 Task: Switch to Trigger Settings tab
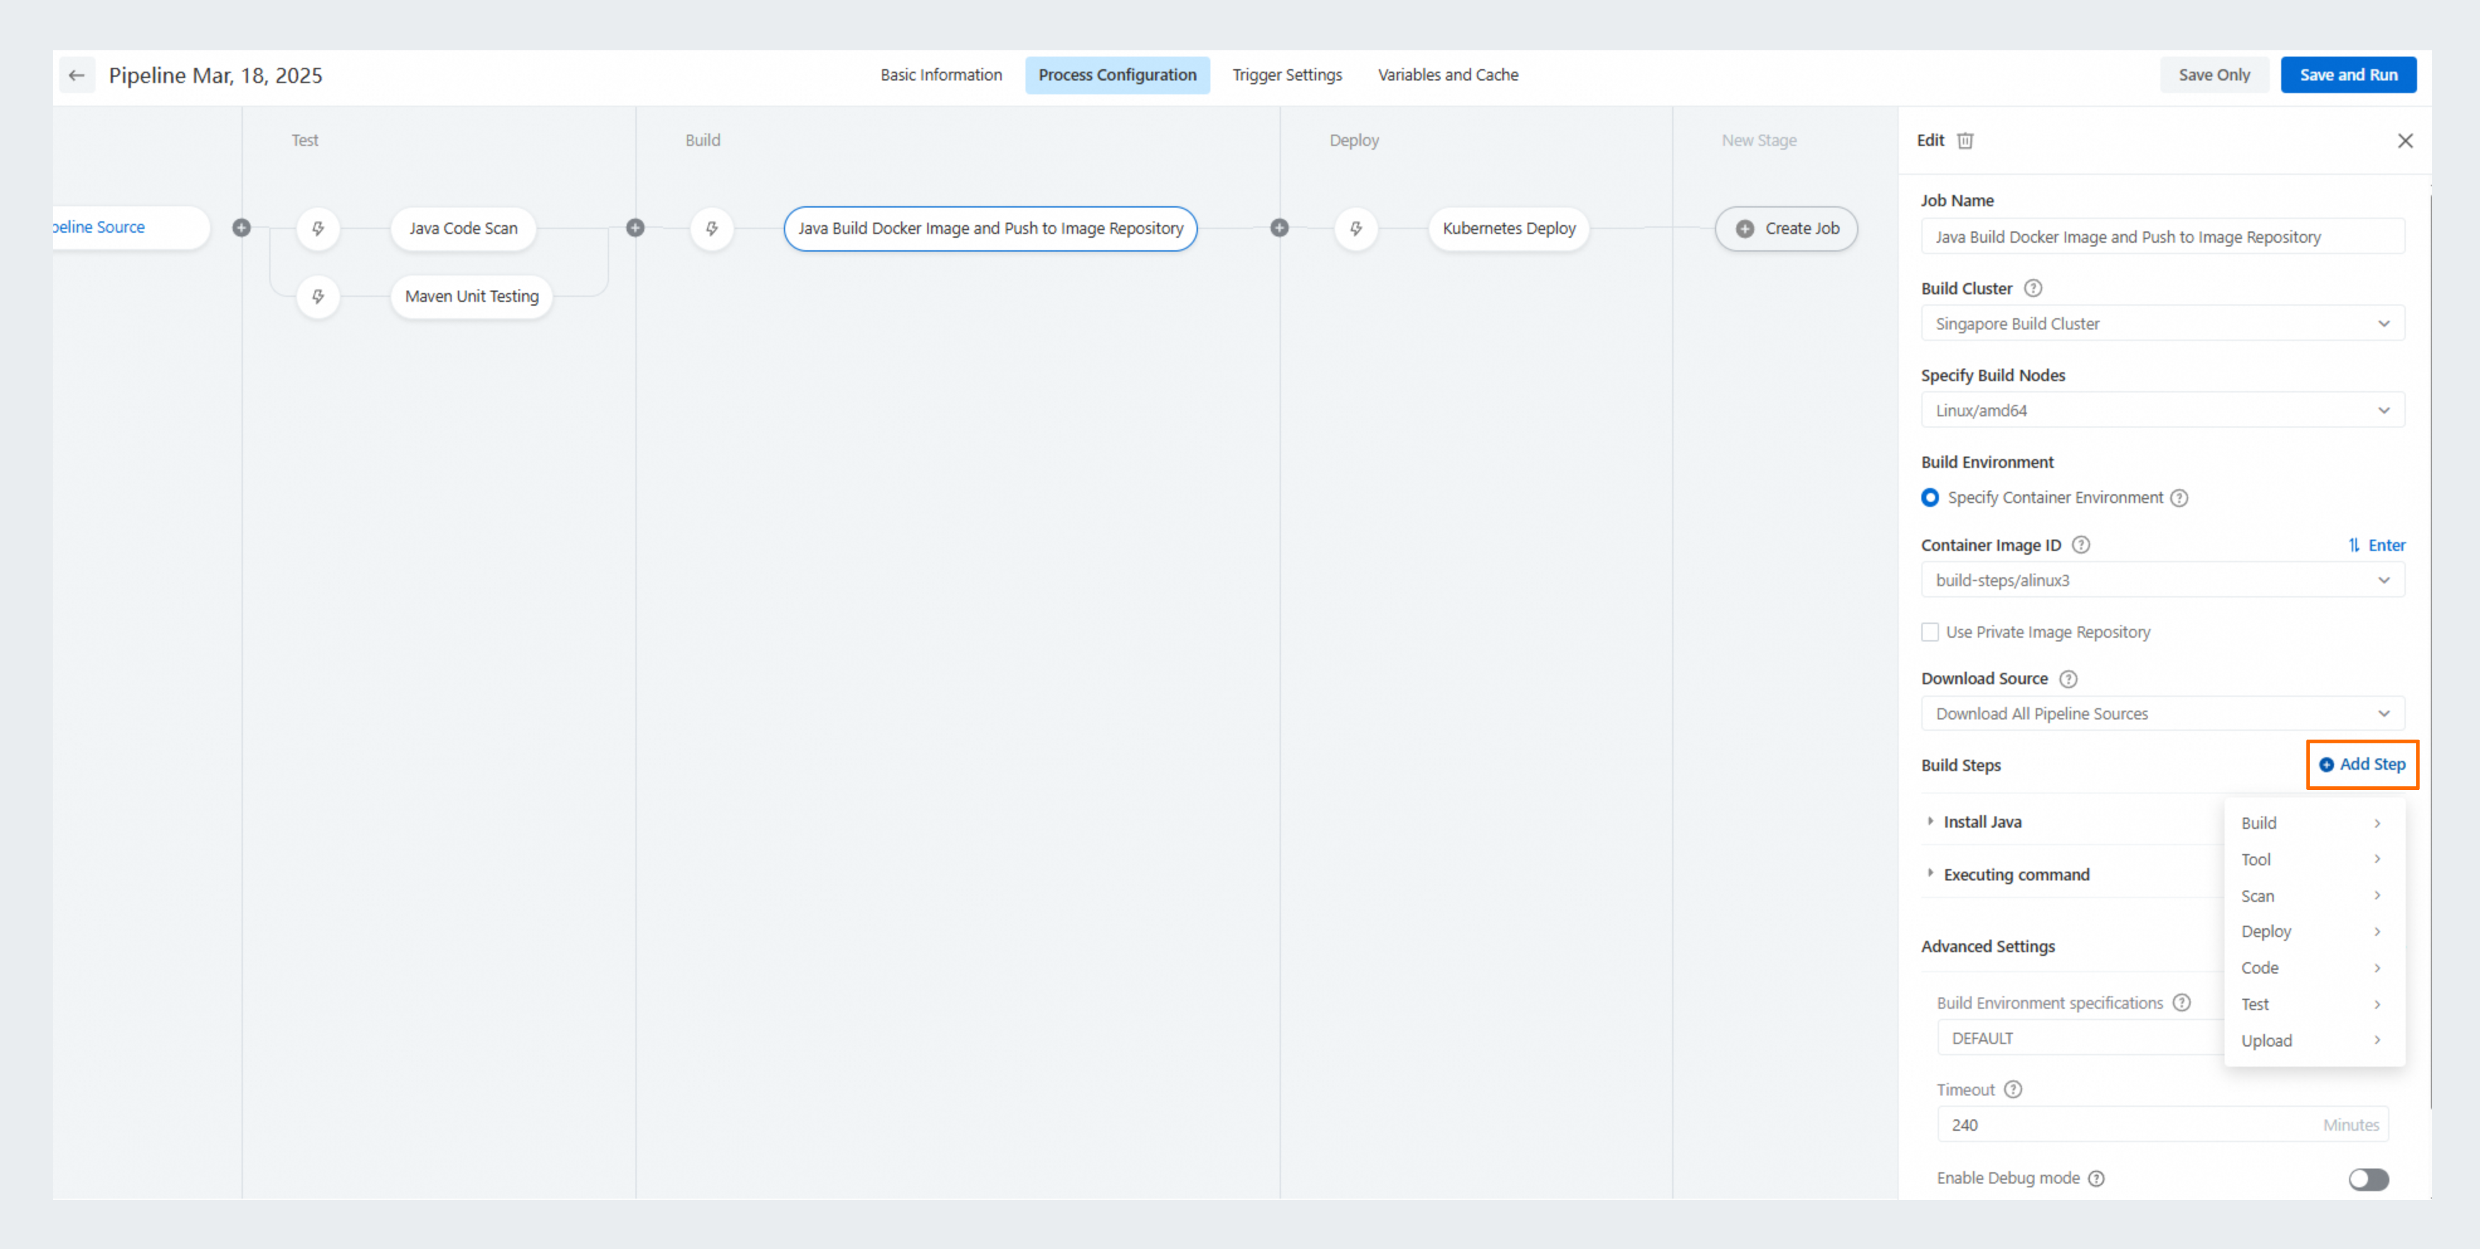point(1286,75)
